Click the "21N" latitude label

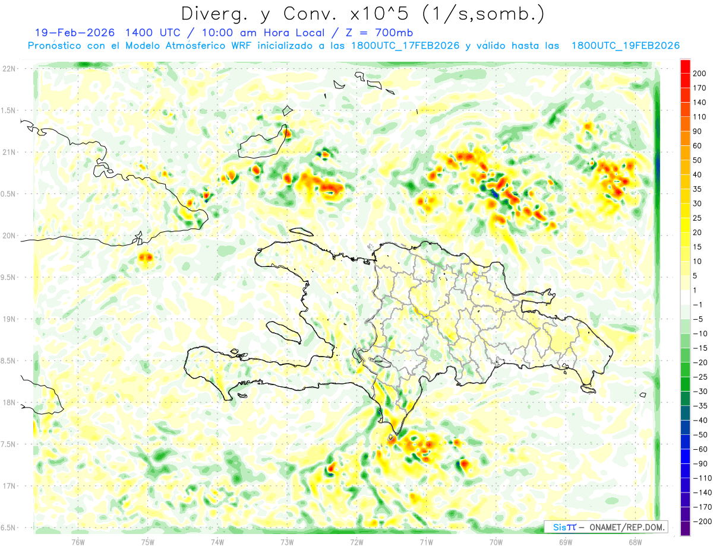(8, 152)
